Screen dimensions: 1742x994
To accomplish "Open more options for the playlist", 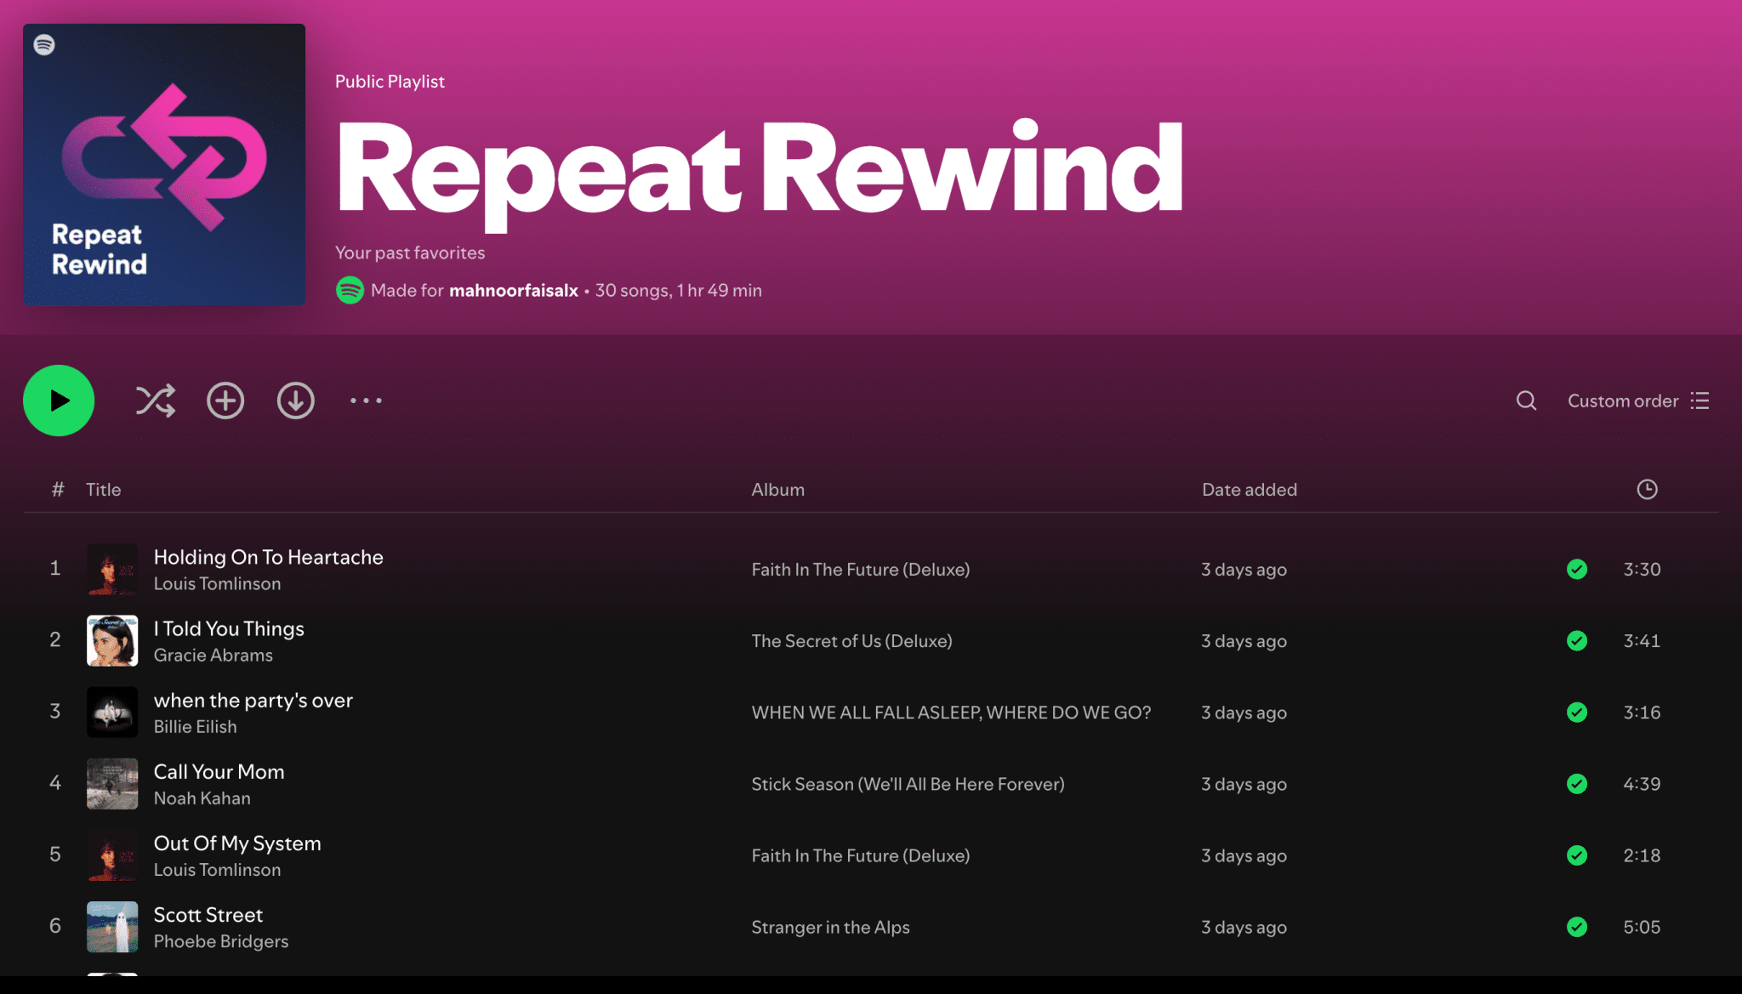I will point(365,400).
